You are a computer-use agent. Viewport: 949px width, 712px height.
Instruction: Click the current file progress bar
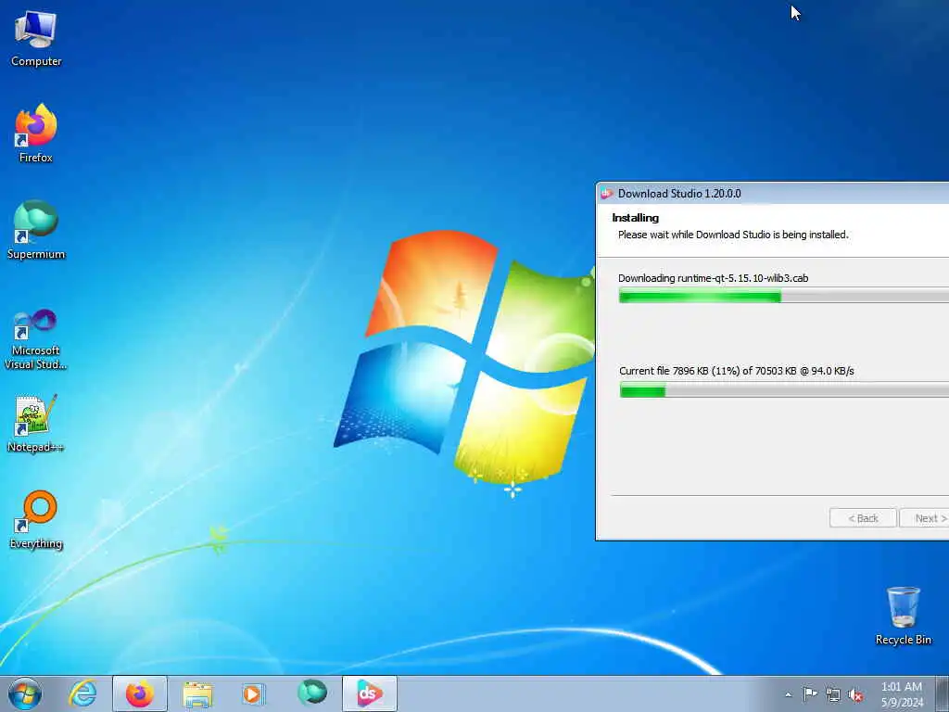tap(784, 390)
